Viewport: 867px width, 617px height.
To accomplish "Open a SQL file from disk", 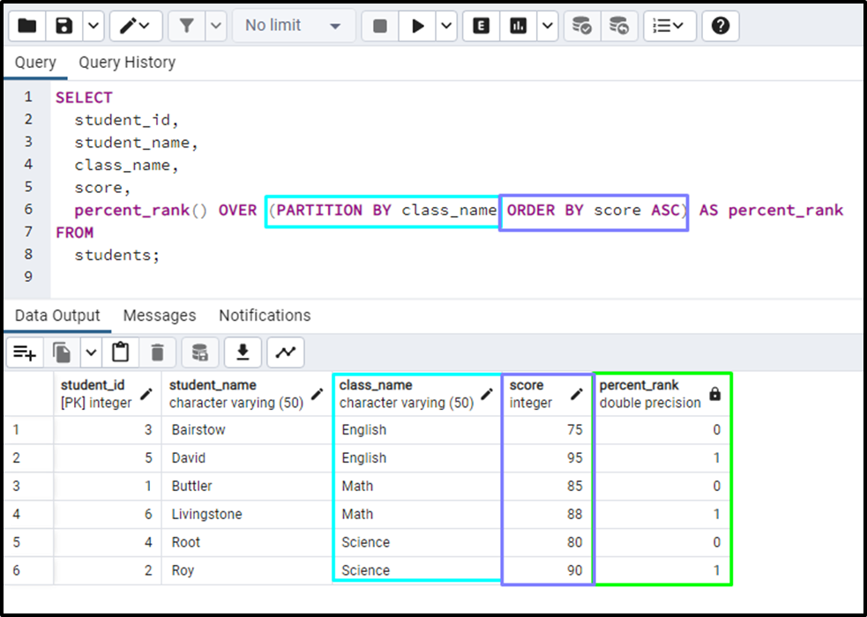I will coord(26,26).
